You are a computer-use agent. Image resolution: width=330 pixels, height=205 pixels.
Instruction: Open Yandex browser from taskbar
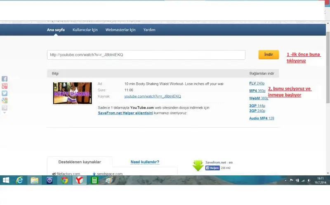click(x=79, y=180)
